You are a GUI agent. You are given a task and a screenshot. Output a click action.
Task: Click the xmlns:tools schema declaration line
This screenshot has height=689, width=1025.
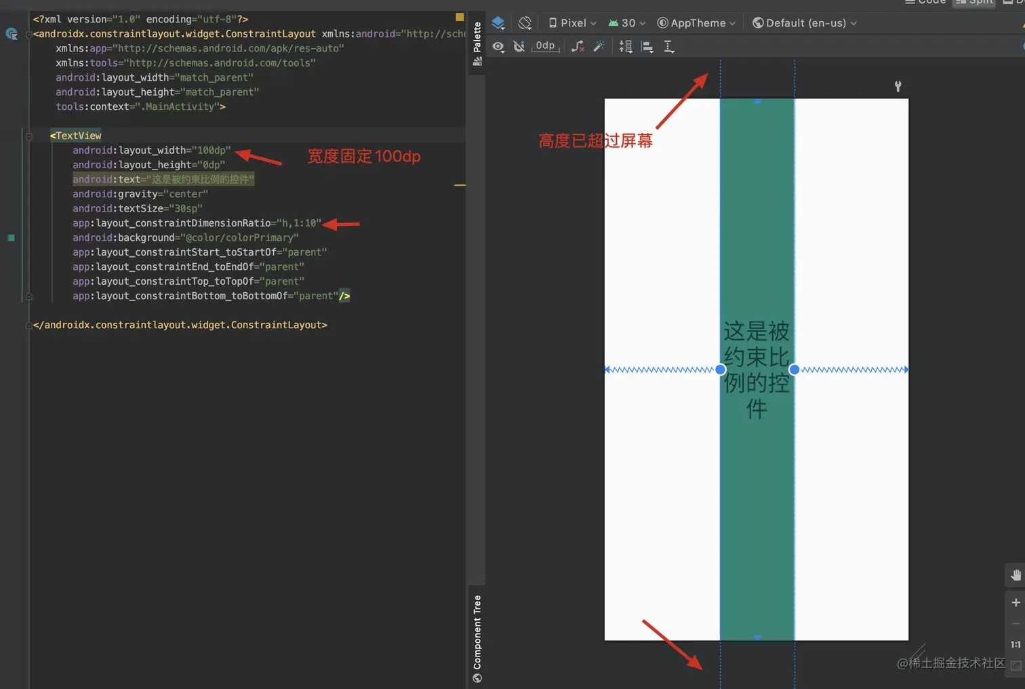186,63
